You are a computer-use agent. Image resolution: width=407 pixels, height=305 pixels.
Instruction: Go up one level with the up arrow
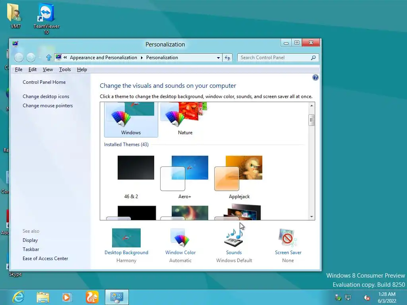click(x=48, y=58)
